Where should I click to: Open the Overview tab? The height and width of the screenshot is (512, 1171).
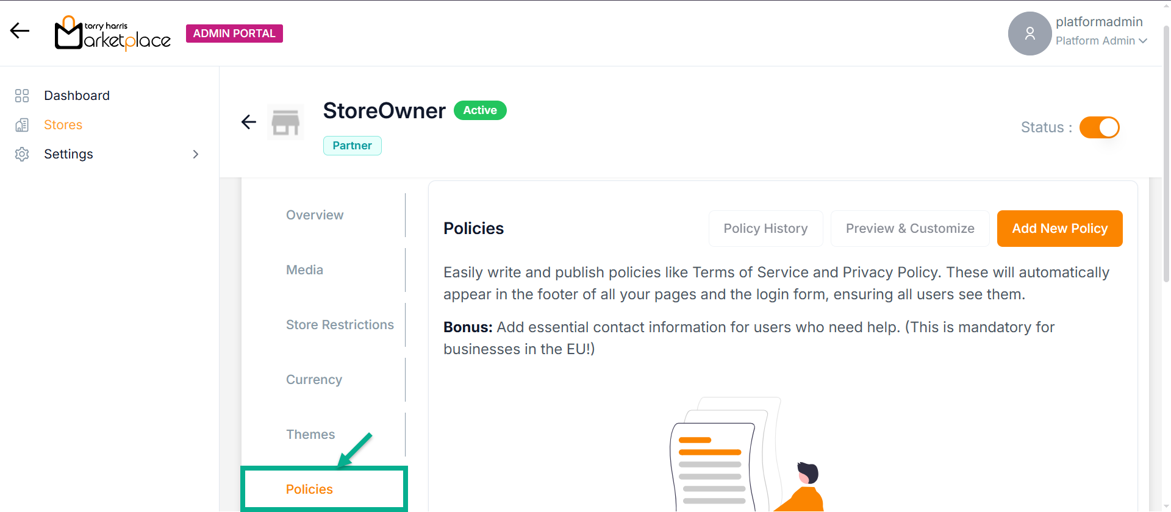pos(315,215)
